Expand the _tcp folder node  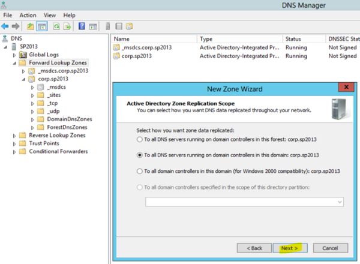click(32, 104)
